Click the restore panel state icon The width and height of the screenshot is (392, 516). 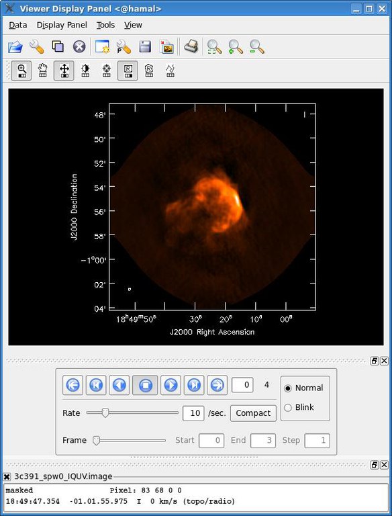click(166, 47)
